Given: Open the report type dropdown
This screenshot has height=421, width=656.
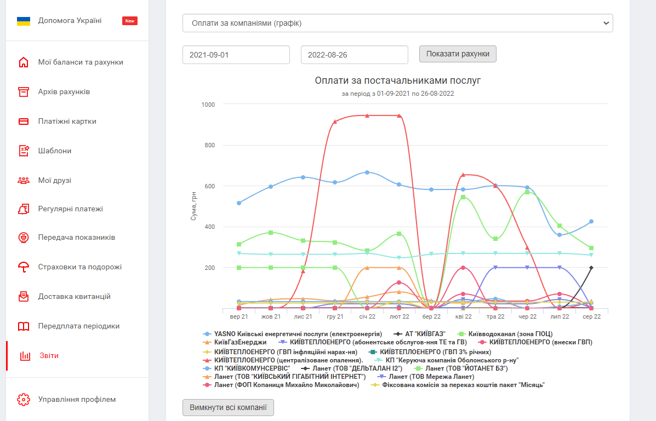Looking at the screenshot, I should [x=398, y=24].
